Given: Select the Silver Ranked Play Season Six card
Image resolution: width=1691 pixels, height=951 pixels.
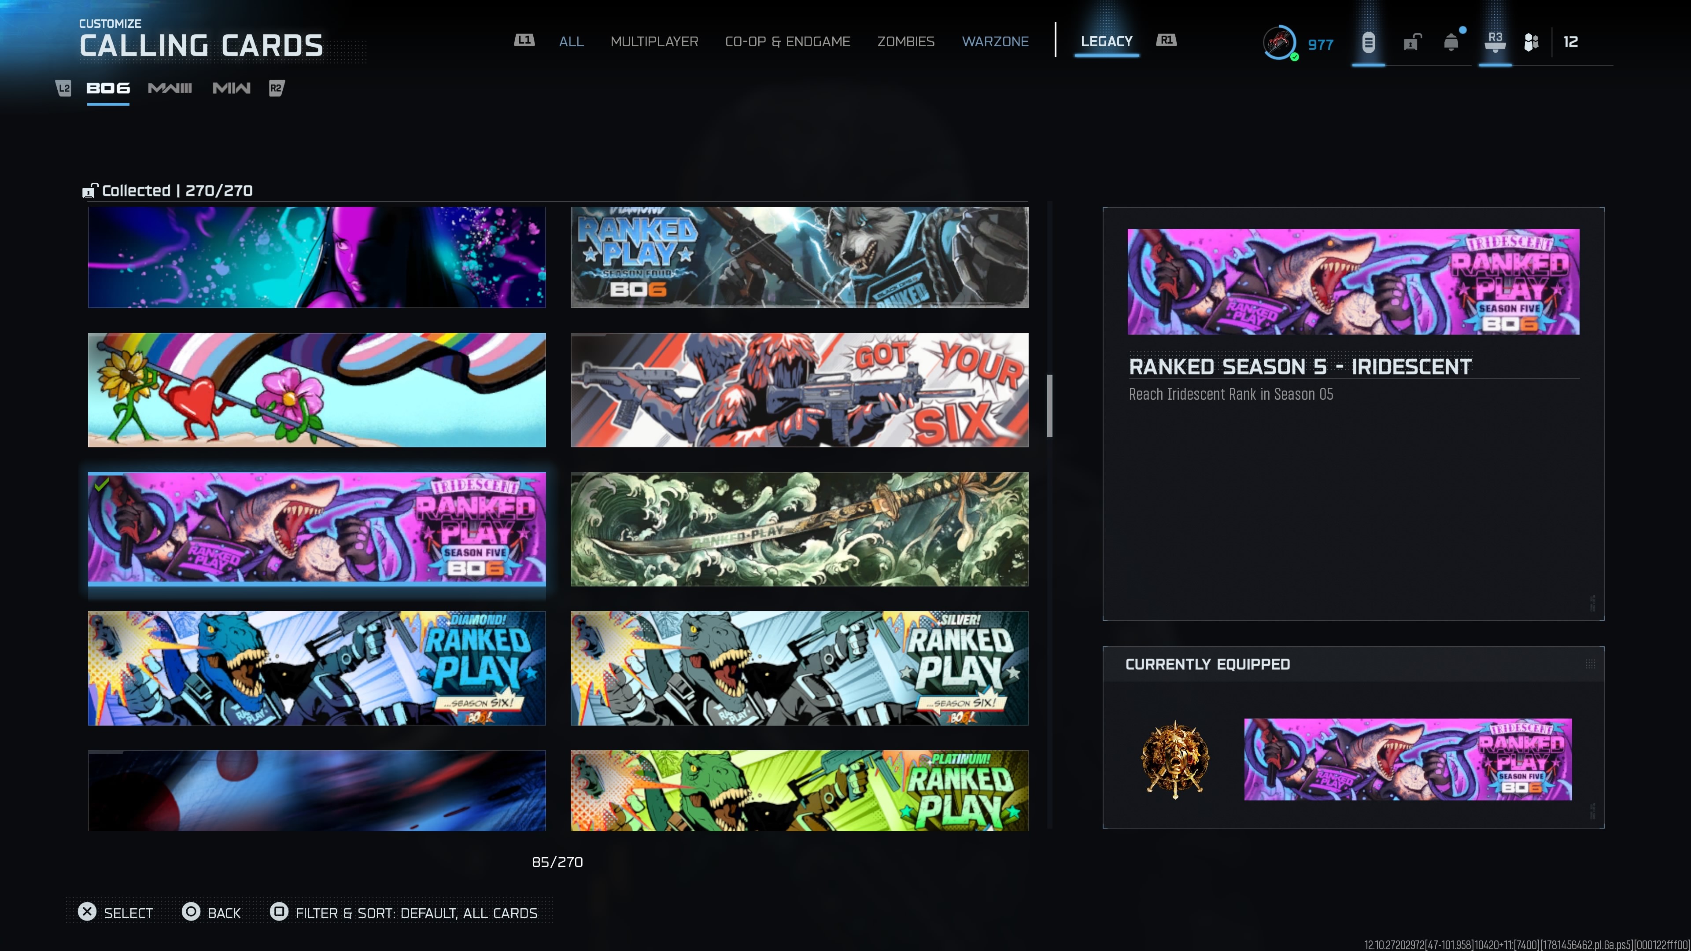Looking at the screenshot, I should [x=800, y=668].
